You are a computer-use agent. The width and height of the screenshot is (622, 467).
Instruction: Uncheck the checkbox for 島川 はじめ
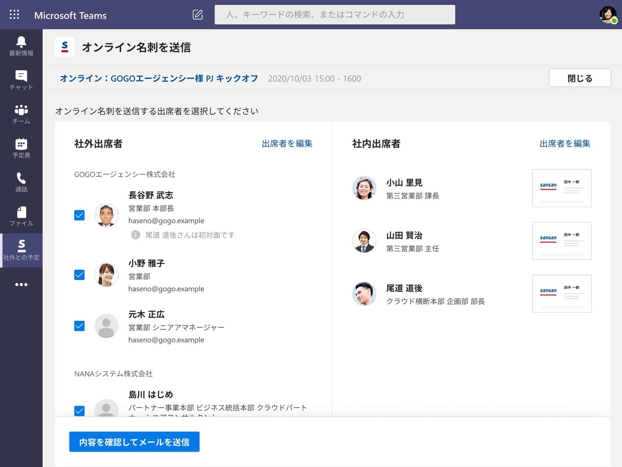[79, 411]
